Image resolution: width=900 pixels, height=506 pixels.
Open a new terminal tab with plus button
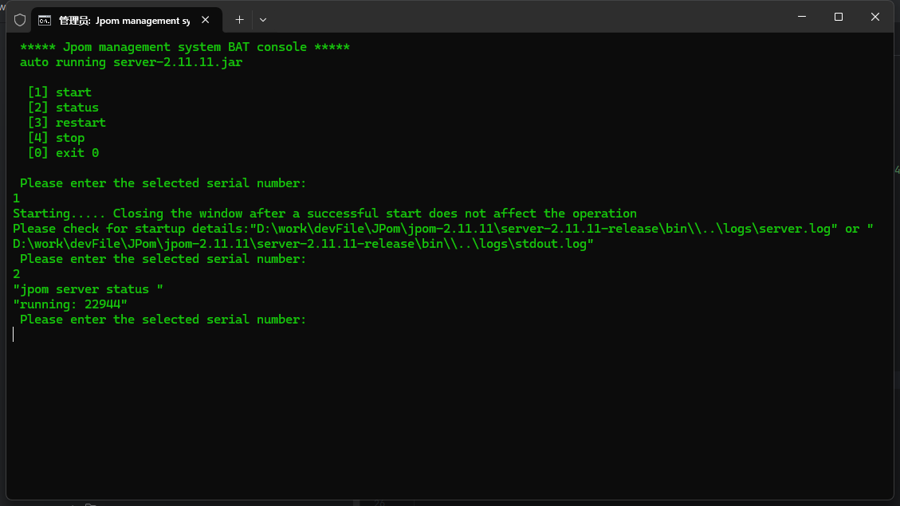click(239, 20)
